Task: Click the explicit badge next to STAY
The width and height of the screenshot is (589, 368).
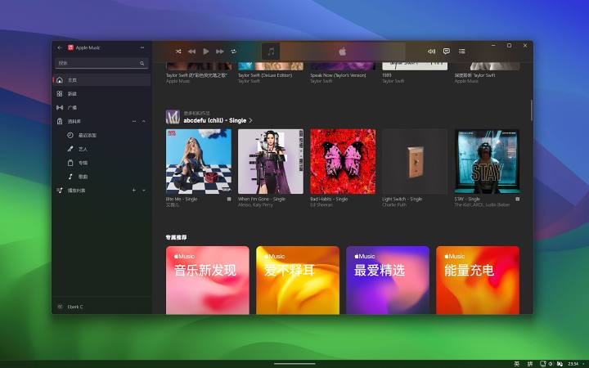Action: pyautogui.click(x=517, y=199)
